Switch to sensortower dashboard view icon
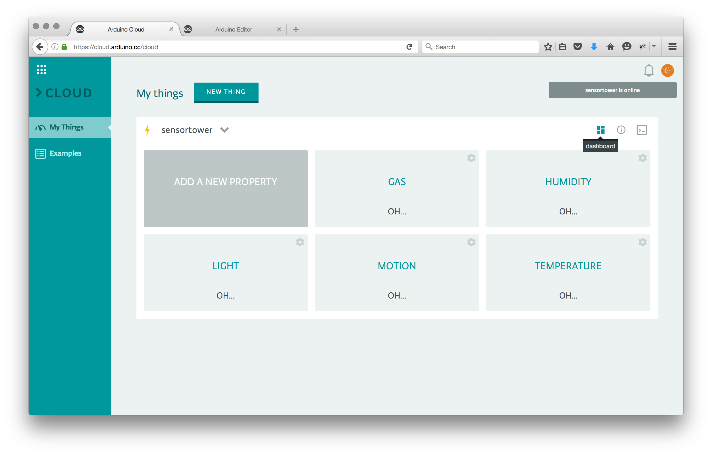The height and width of the screenshot is (456, 712). [x=600, y=130]
